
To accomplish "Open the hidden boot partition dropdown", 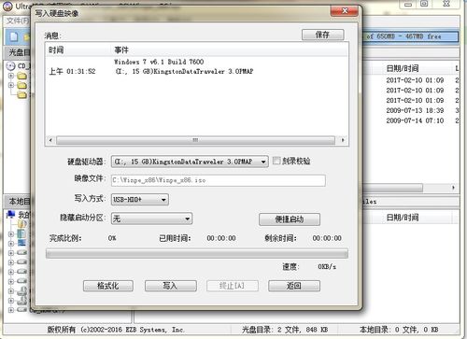I will pos(151,219).
